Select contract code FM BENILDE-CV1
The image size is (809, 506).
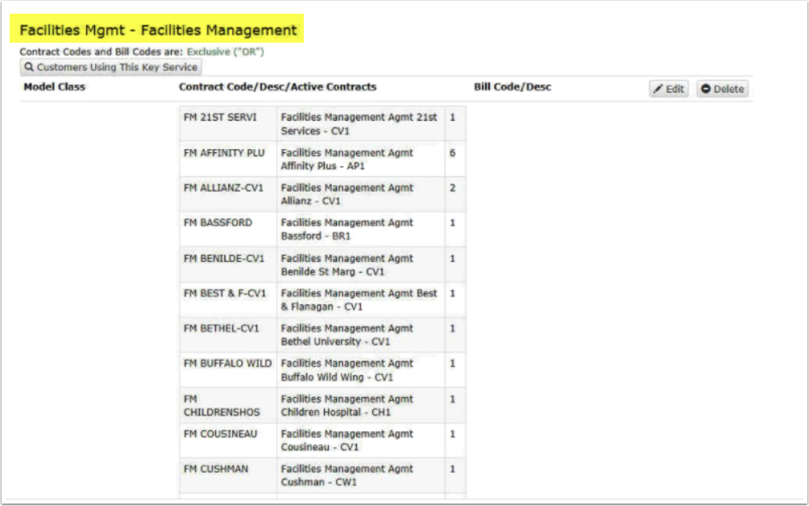(x=224, y=258)
